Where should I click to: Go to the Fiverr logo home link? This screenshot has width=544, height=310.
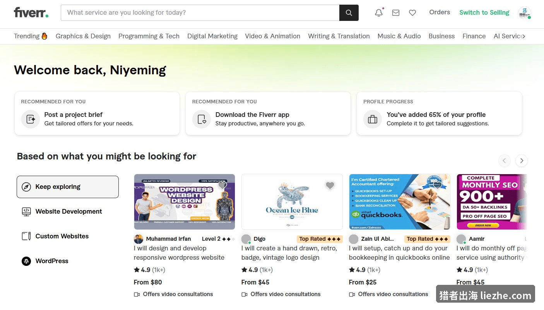31,12
